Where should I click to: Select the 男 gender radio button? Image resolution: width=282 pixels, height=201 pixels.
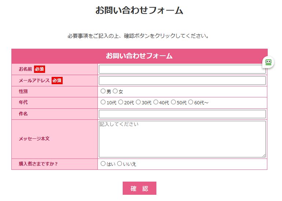pyautogui.click(x=103, y=91)
